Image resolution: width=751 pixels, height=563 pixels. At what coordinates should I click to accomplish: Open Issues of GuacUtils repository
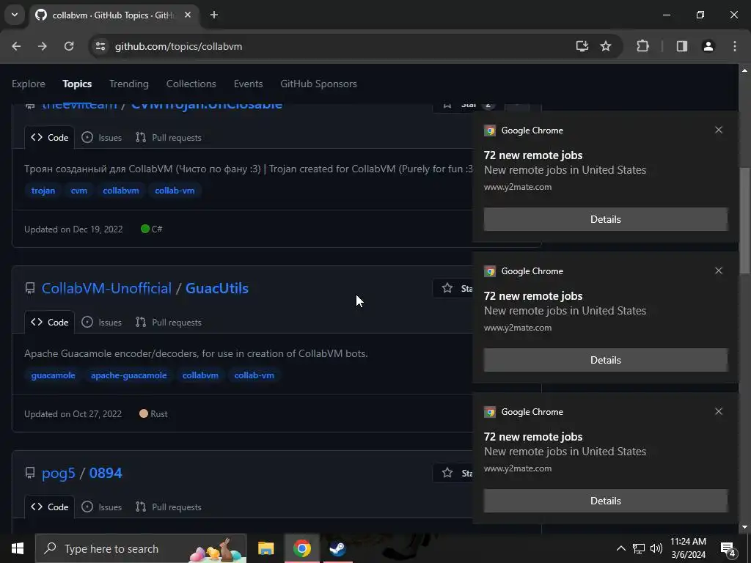tap(101, 323)
